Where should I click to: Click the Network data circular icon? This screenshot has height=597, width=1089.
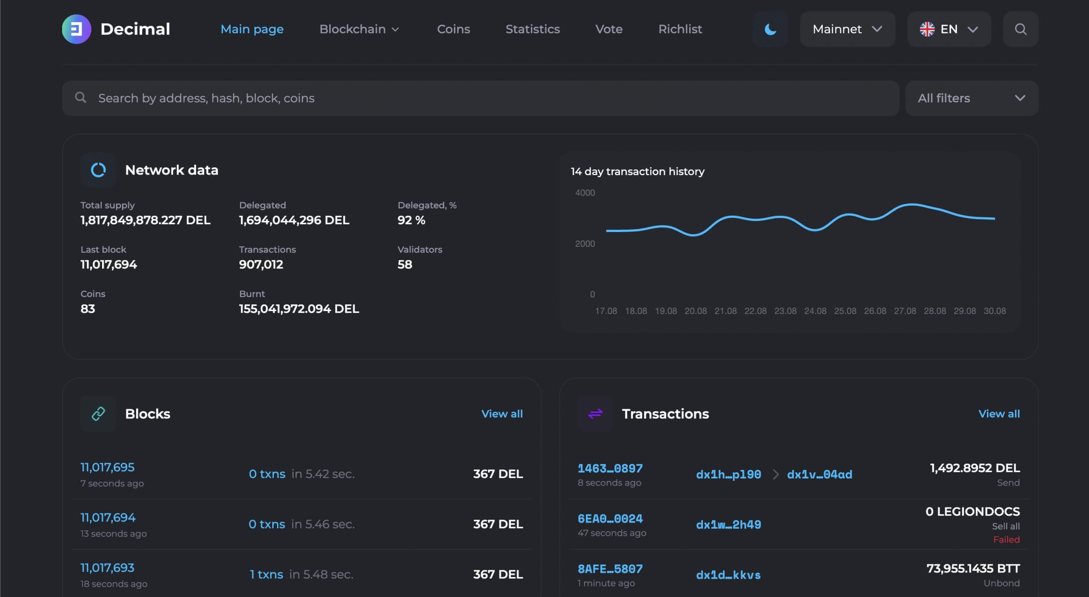tap(98, 170)
